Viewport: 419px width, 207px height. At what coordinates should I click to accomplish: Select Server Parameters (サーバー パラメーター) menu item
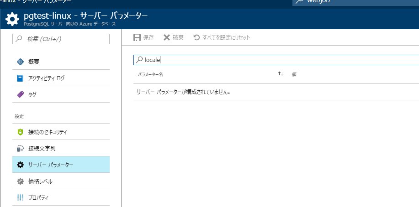(50, 165)
